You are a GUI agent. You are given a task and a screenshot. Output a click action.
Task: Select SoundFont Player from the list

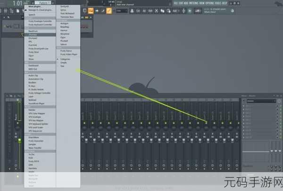36,103
